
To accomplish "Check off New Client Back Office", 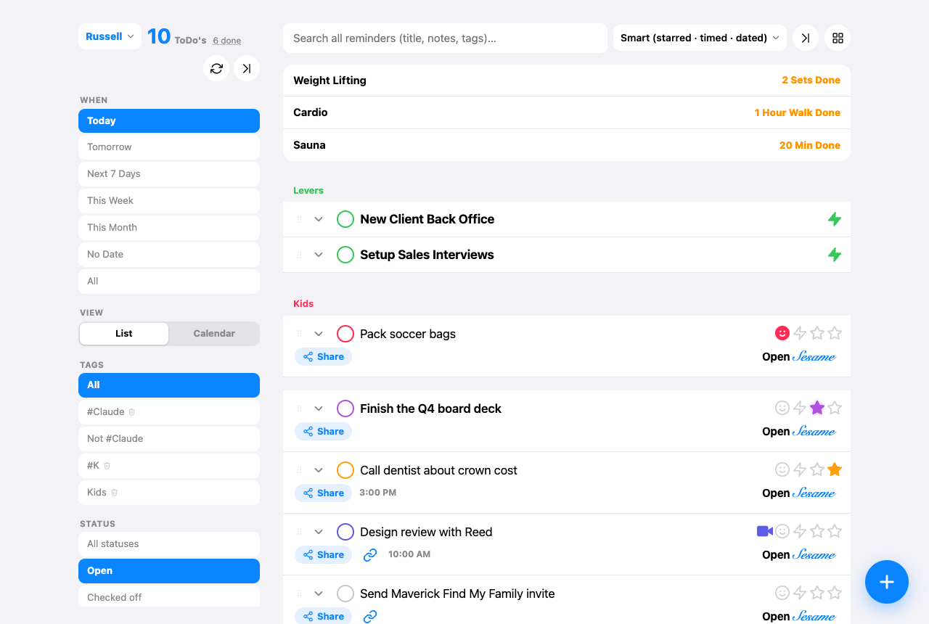I will tap(345, 219).
